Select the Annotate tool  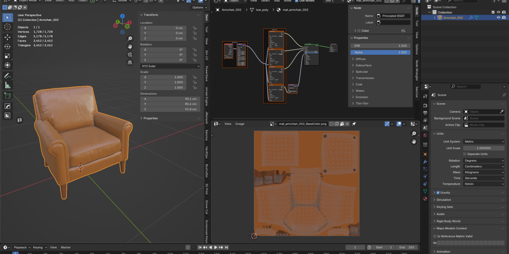(8, 76)
